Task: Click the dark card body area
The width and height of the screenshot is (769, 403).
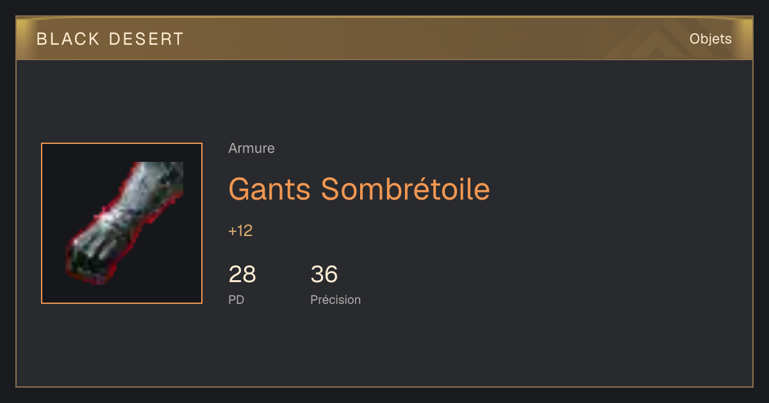Action: tap(384, 223)
